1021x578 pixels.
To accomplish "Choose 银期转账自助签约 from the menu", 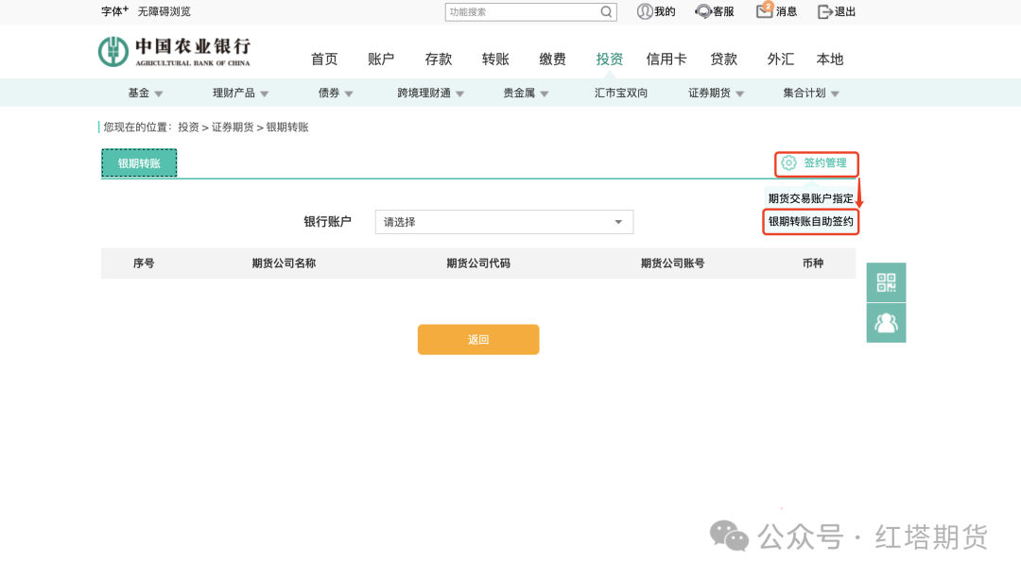I will coord(810,220).
